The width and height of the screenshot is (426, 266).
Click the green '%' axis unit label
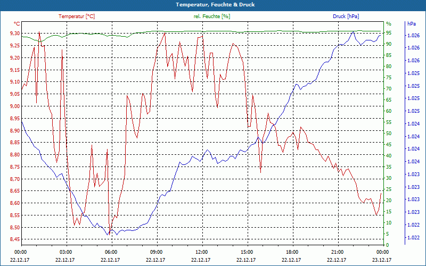(389, 23)
